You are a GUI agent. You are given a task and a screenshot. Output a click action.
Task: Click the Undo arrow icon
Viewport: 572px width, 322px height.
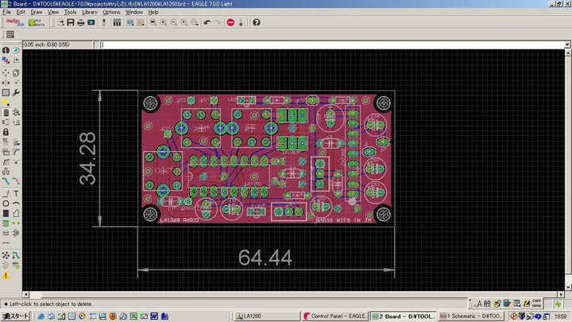pos(207,22)
